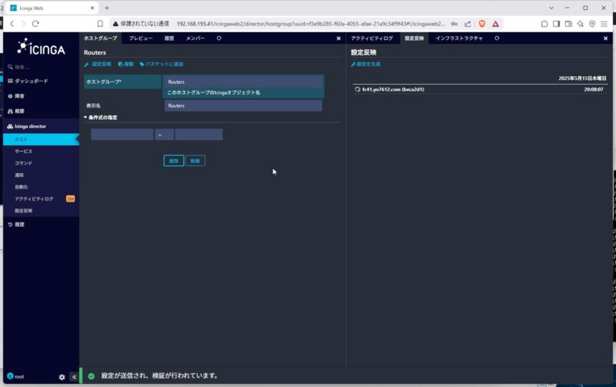The width and height of the screenshot is (616, 387).
Task: Click the not-secure warning icon
Action: point(115,24)
